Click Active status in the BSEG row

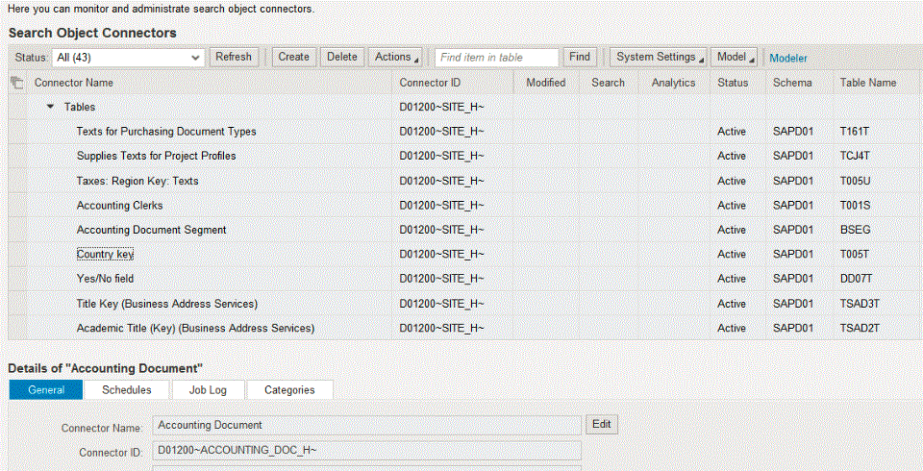(732, 230)
